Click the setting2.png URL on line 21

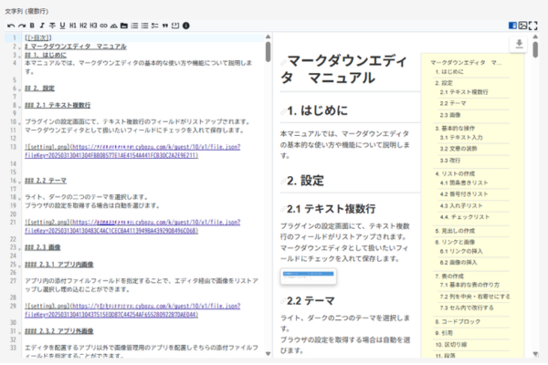click(x=132, y=226)
